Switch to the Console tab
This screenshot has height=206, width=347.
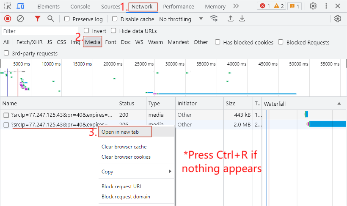[80, 7]
